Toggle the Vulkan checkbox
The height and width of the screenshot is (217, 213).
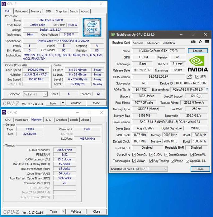134,161
